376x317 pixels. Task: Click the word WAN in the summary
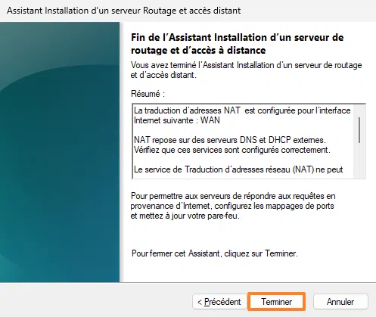[210, 120]
